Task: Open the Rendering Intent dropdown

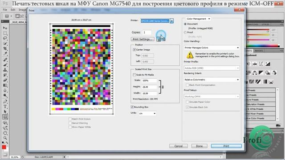Action: [x=212, y=80]
